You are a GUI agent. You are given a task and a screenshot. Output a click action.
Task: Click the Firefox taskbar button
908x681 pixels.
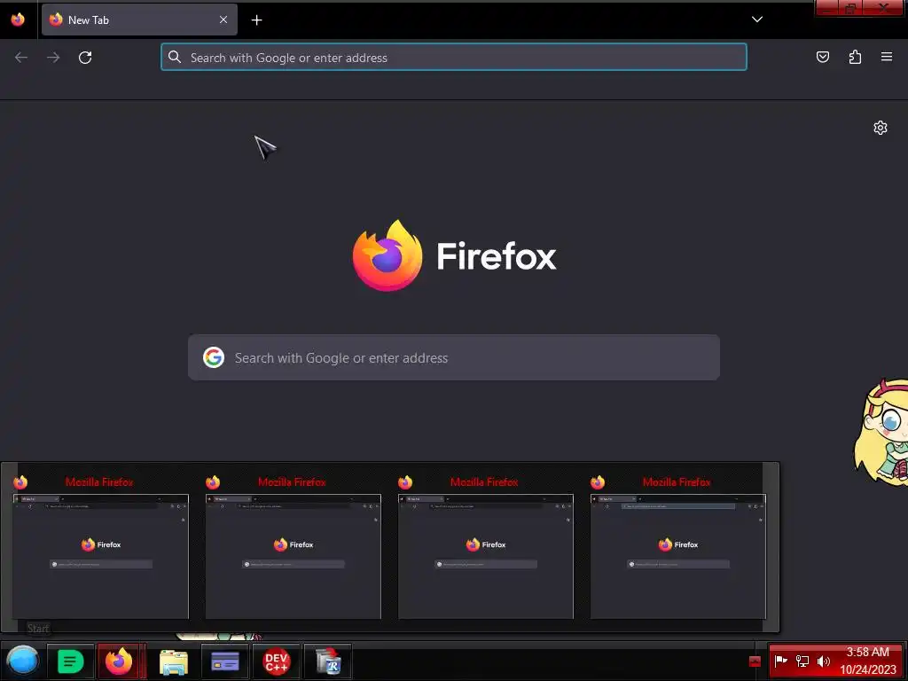(x=119, y=661)
